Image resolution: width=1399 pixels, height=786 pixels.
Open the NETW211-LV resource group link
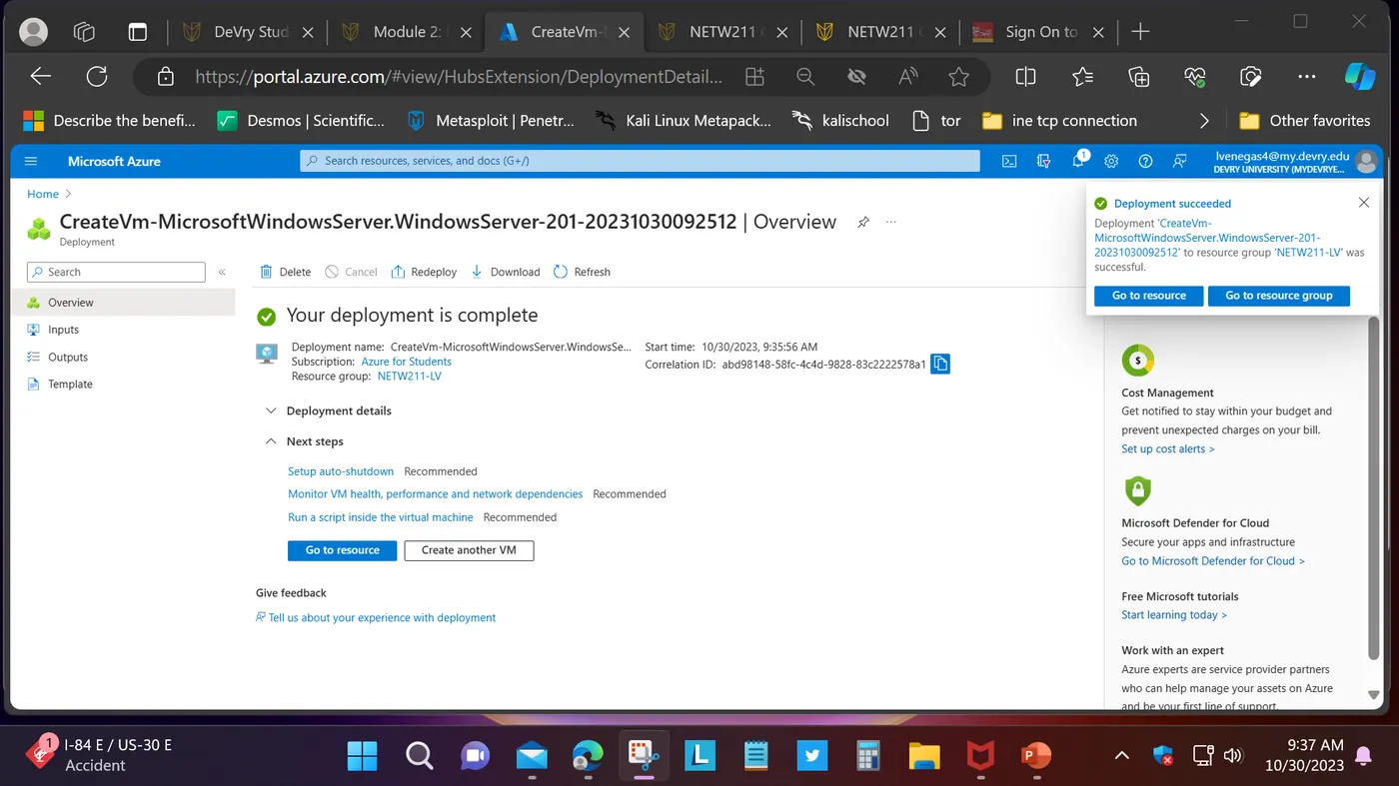tap(409, 377)
